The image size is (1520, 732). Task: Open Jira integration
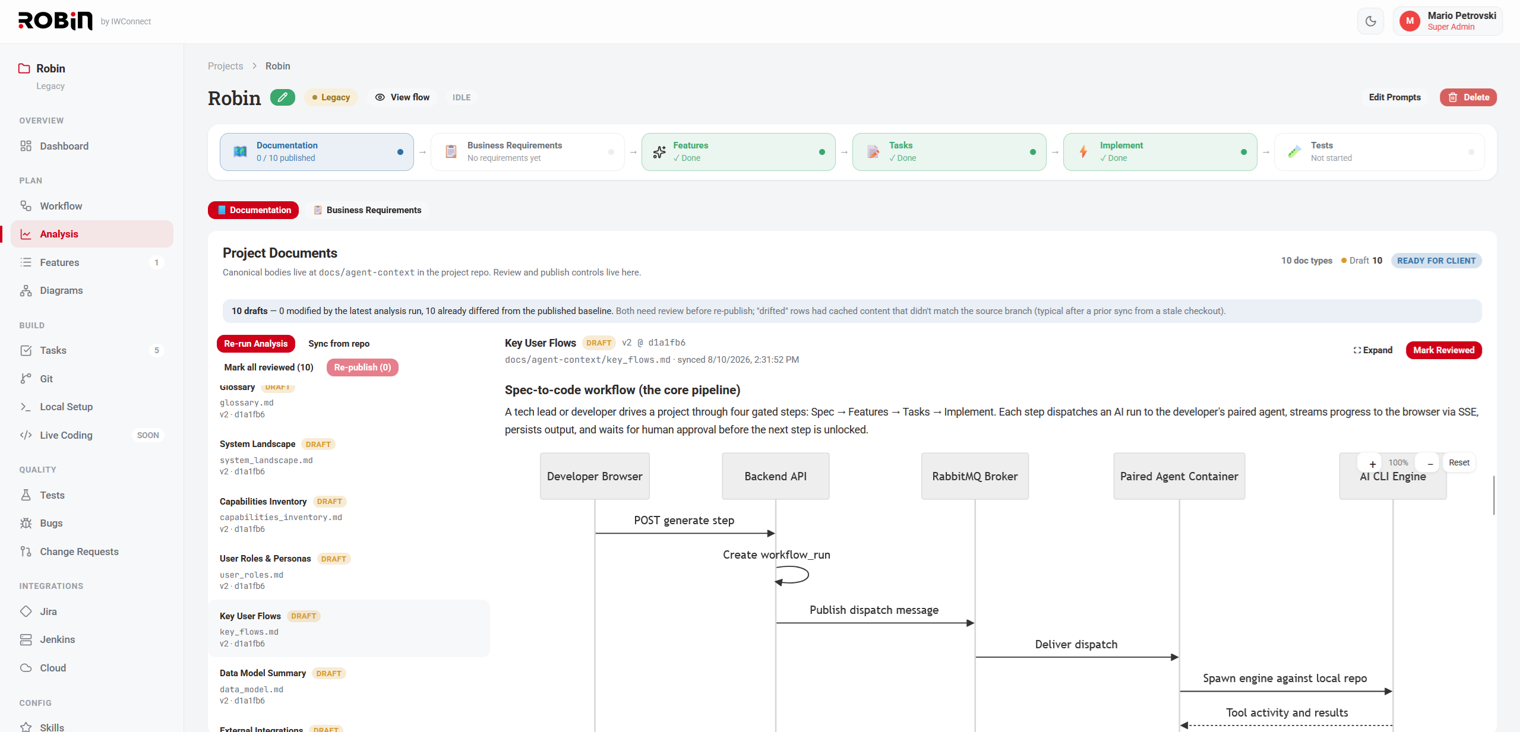[92, 611]
